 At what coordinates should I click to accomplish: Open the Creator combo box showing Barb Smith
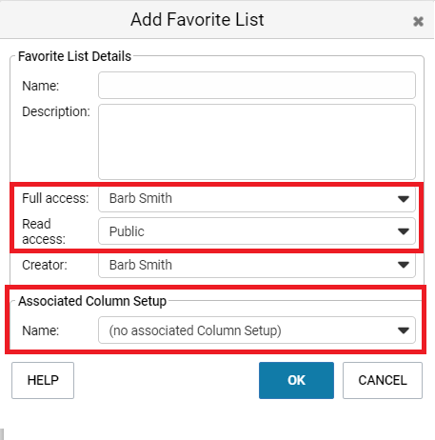pos(257,265)
